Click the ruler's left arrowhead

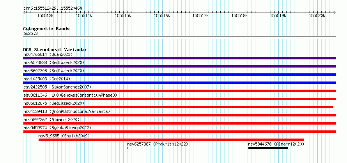pyautogui.click(x=24, y=12)
